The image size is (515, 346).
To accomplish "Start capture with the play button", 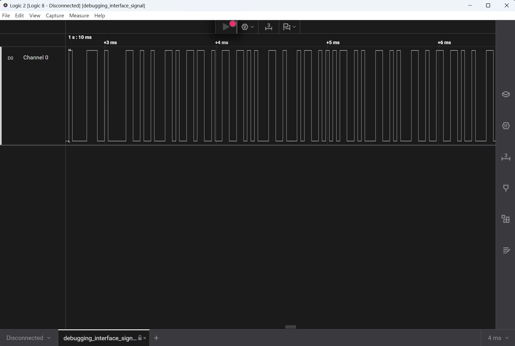I will tap(226, 27).
